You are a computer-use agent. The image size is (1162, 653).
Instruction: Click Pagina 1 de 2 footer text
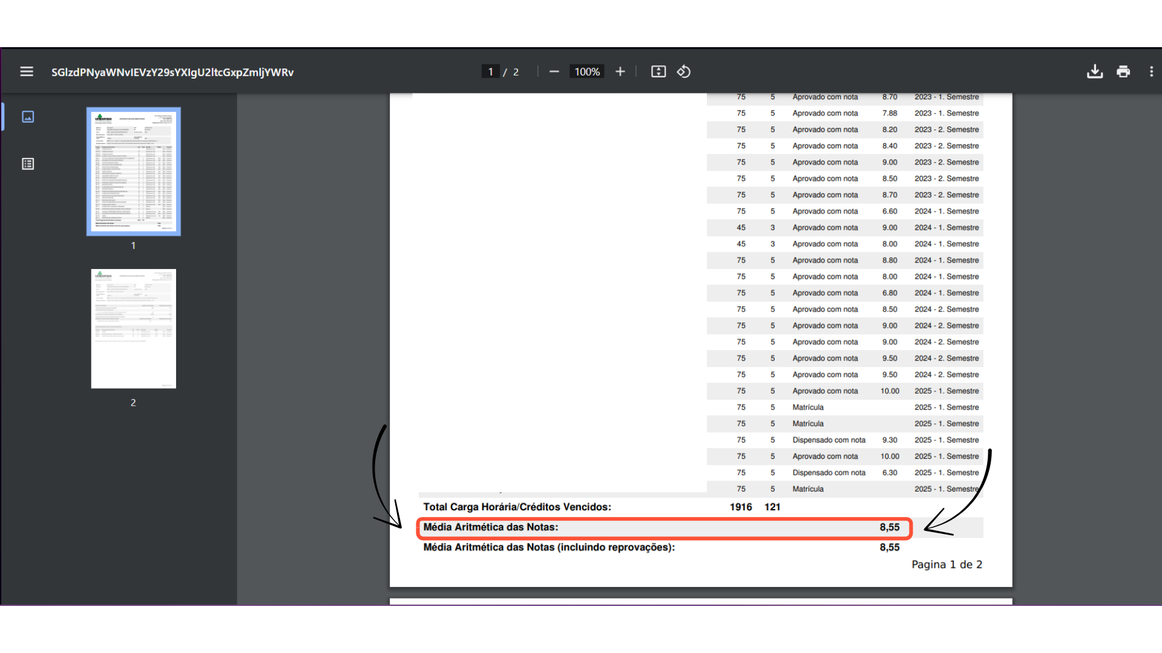point(947,564)
